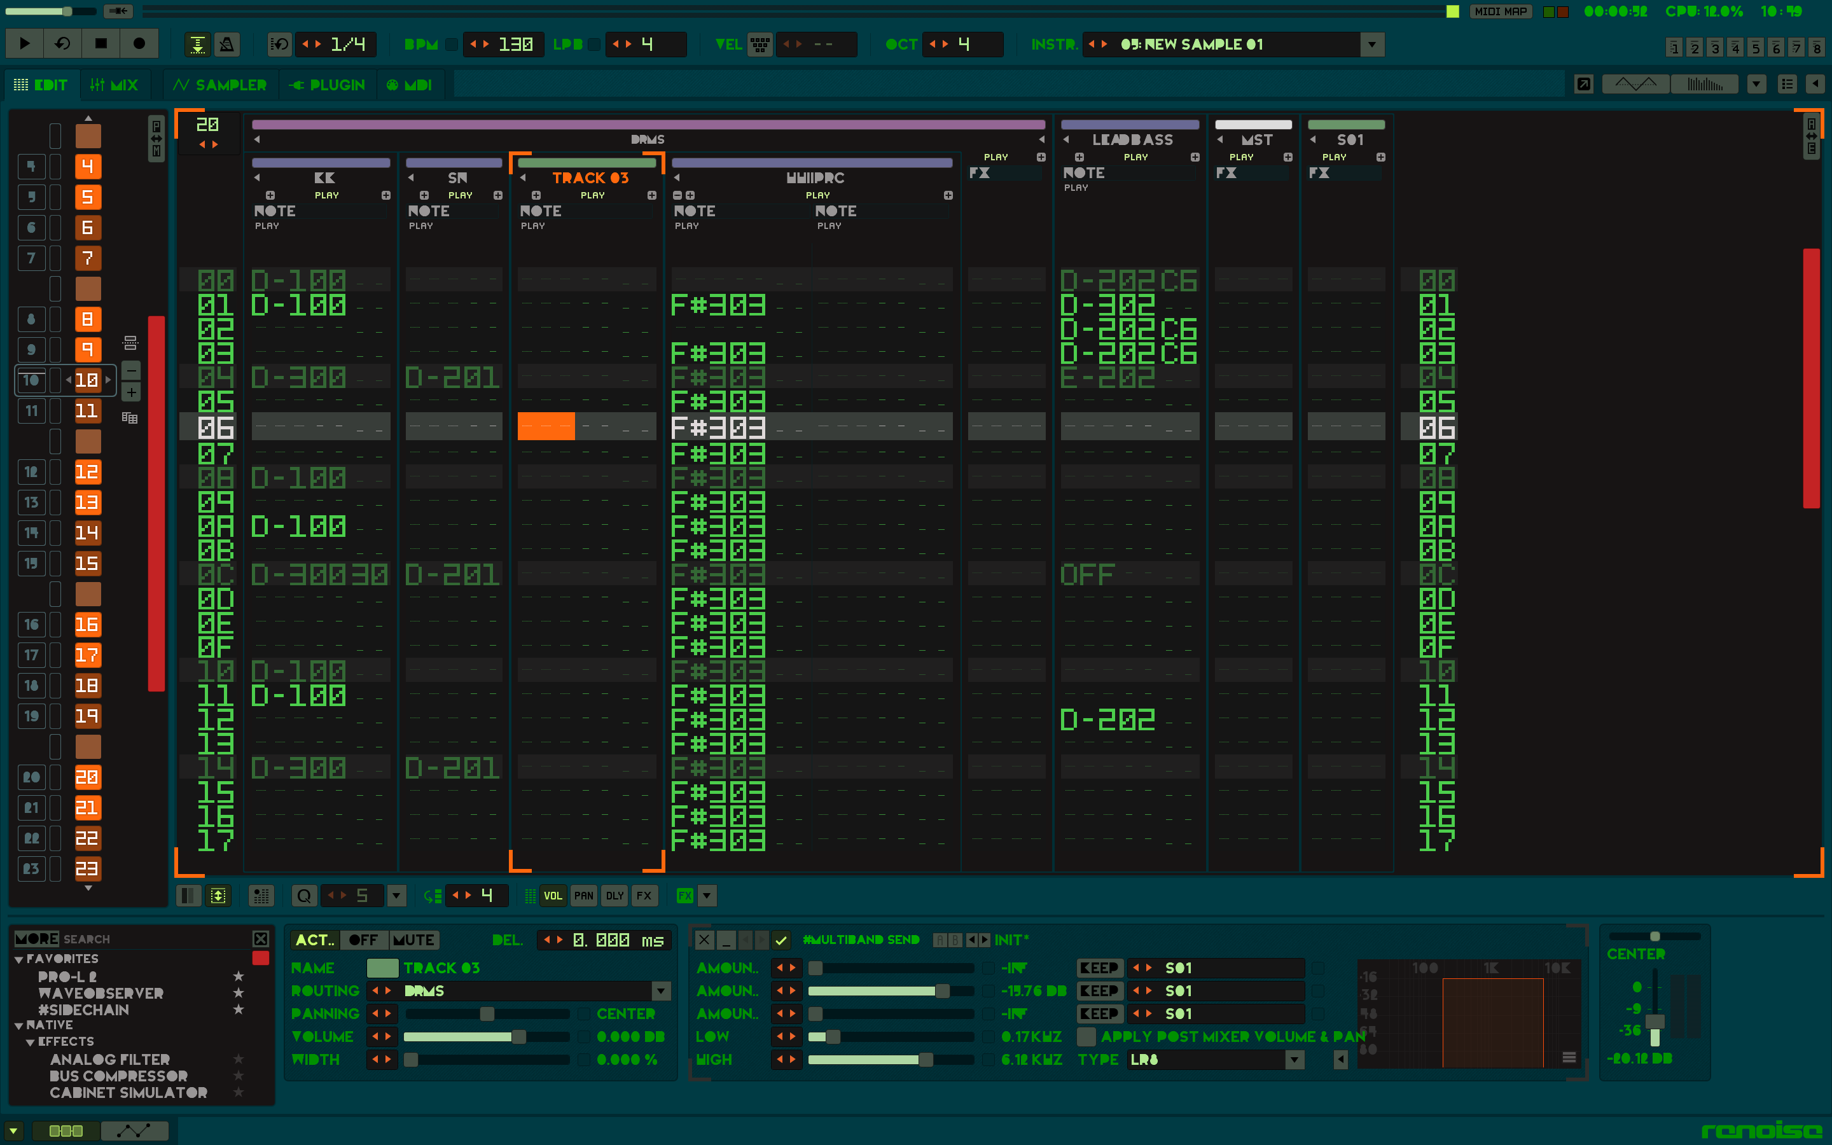
Task: Open the detached window icon in the top right
Action: pyautogui.click(x=1584, y=84)
